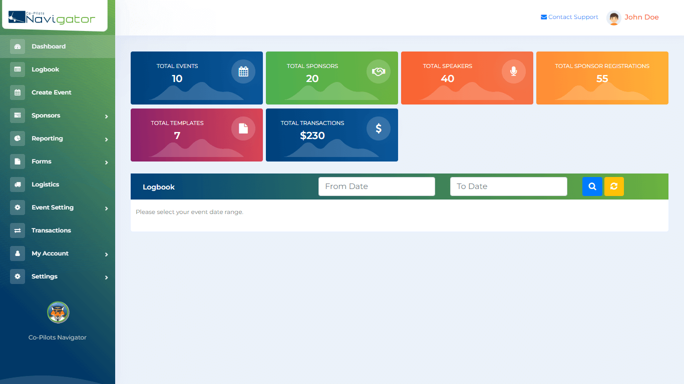The width and height of the screenshot is (684, 384).
Task: Click the Contact Support link
Action: pyautogui.click(x=569, y=17)
